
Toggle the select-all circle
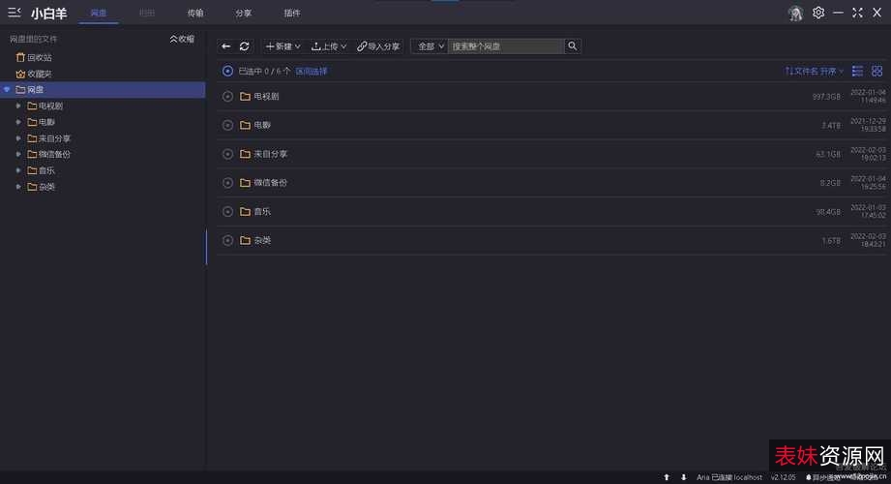click(x=228, y=71)
